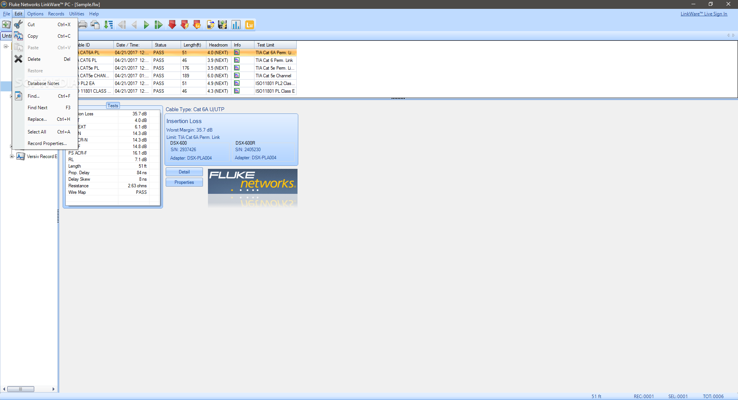Click the sidebar horizontal scrollbar thumb
Viewport: 738px width, 400px height.
tap(21, 389)
